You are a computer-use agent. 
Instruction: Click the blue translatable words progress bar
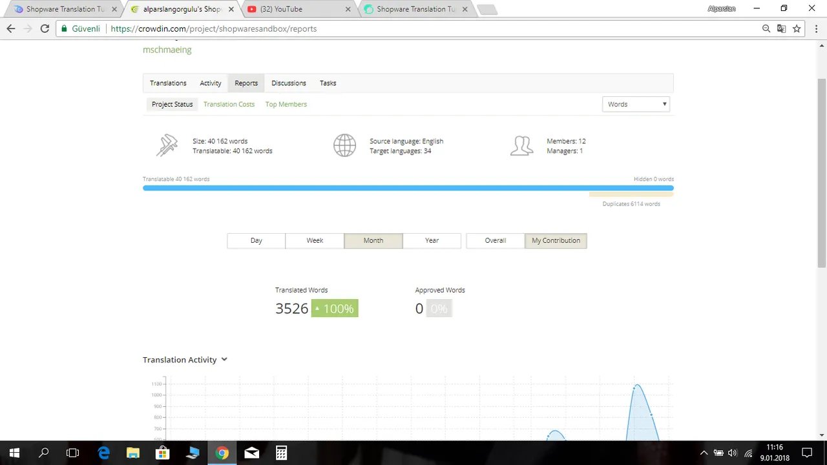408,188
